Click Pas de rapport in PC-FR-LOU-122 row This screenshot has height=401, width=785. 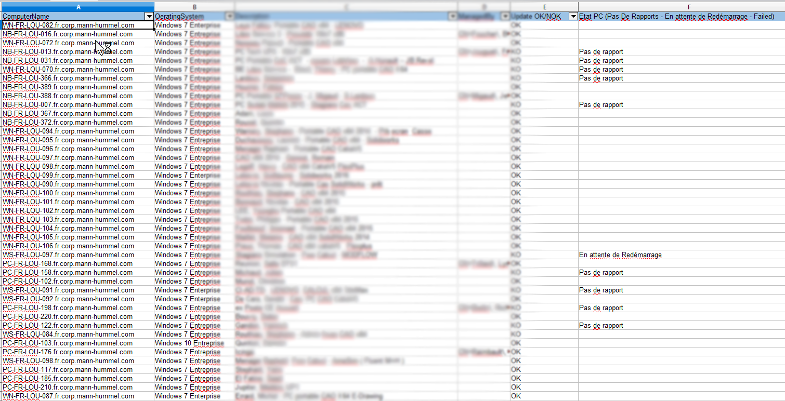(601, 326)
